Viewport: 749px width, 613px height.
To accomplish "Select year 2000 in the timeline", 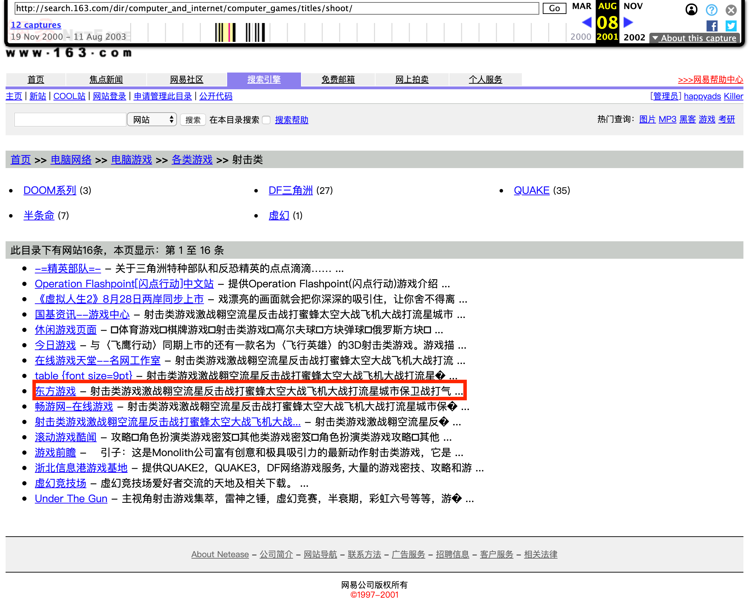I will click(580, 37).
